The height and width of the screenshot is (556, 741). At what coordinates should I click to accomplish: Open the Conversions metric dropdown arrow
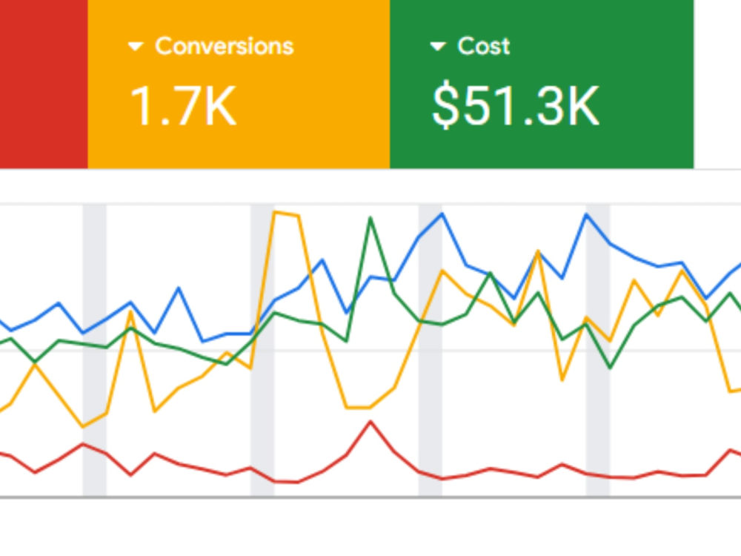tap(136, 46)
